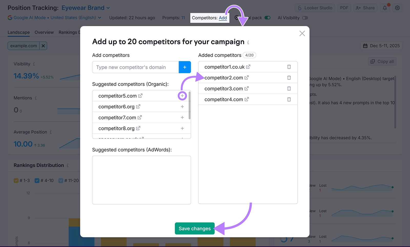Image resolution: width=410 pixels, height=247 pixels.
Task: Click the blue plus button beside the domain field
Action: [x=185, y=67]
